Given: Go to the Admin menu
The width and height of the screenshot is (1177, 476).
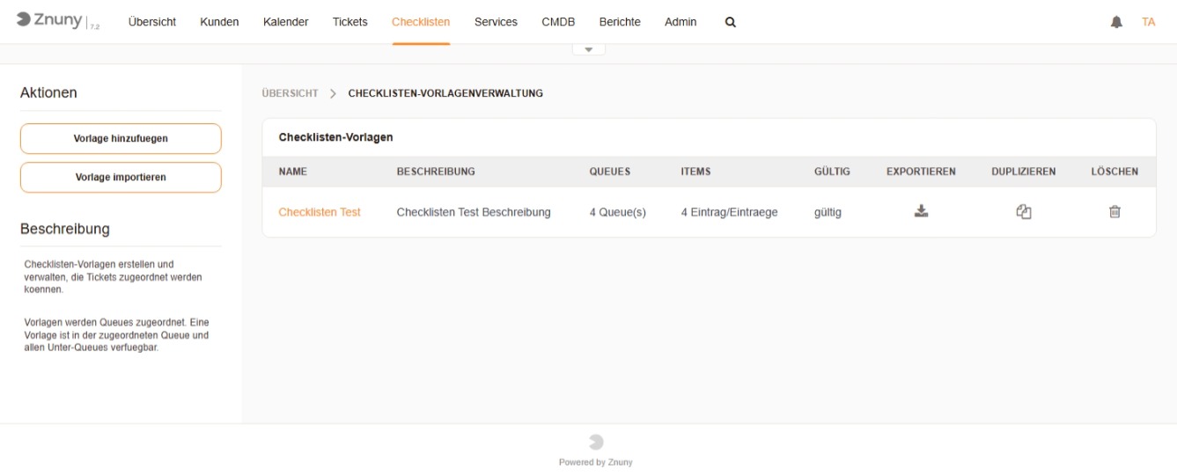Looking at the screenshot, I should 680,23.
